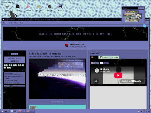
Task: Click the three-star box atop the sidebar
Action: pyautogui.click(x=15, y=54)
